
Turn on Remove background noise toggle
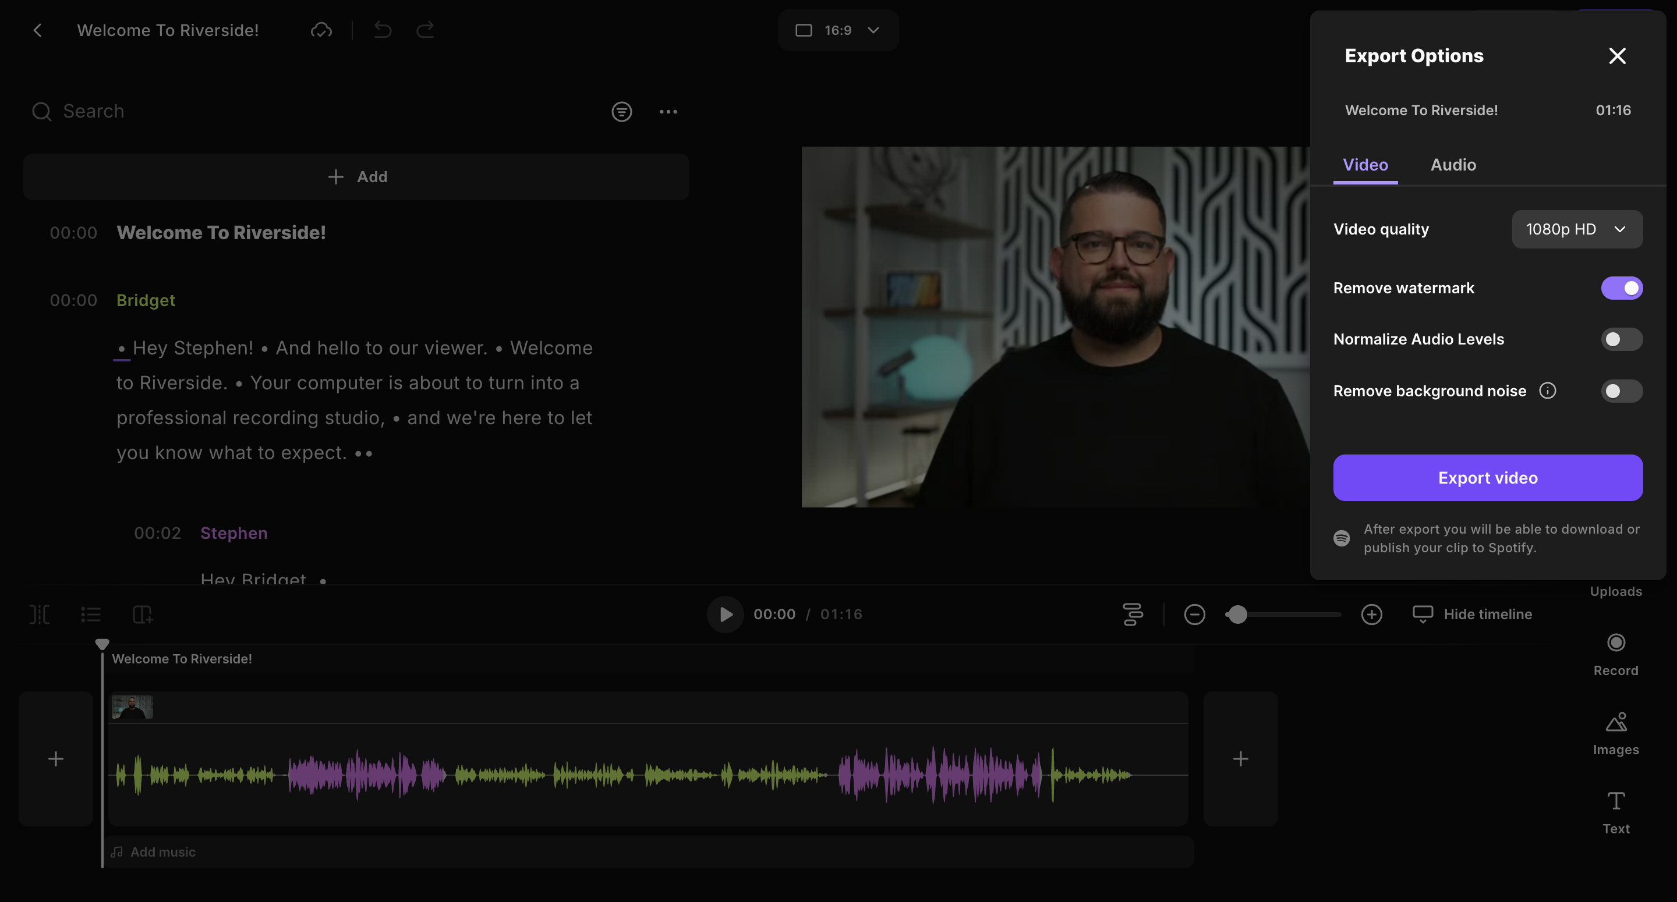pos(1621,391)
